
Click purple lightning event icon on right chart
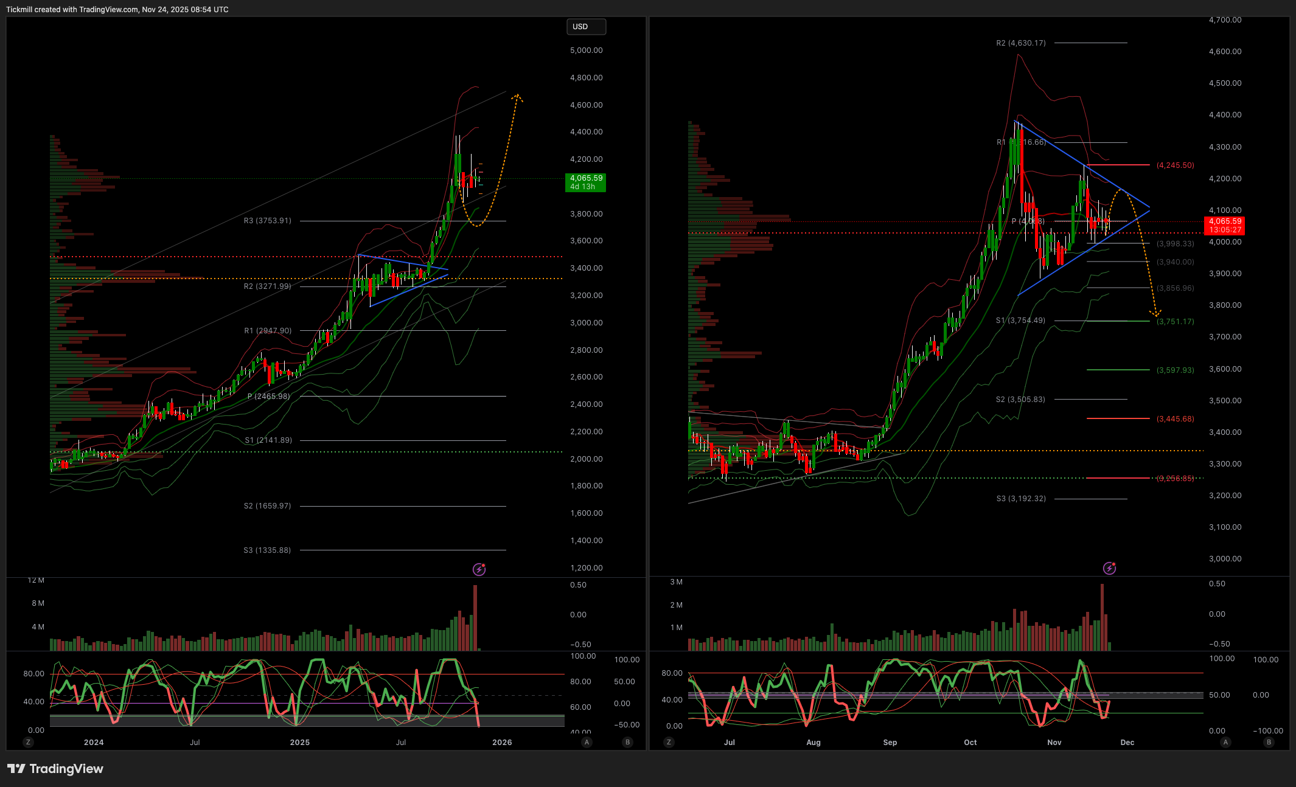pos(1110,568)
